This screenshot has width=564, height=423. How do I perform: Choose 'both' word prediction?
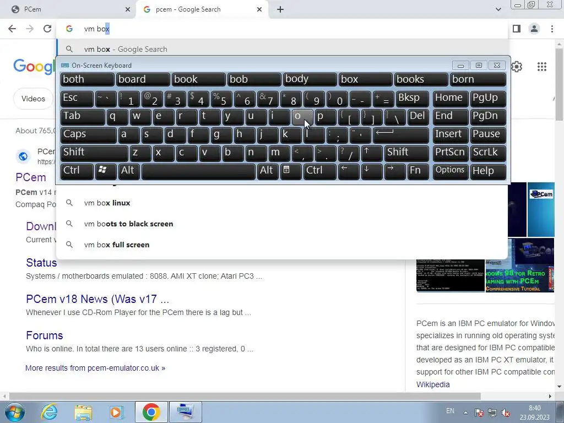88,79
